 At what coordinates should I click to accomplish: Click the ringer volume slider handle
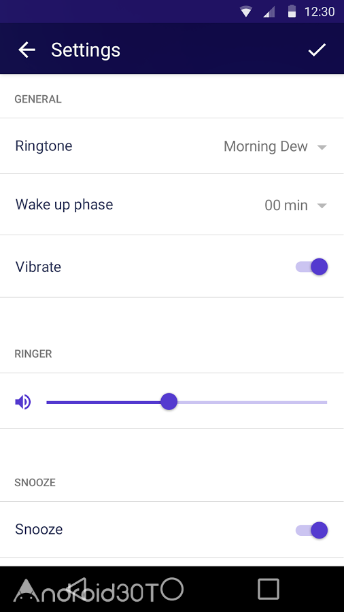coord(169,402)
